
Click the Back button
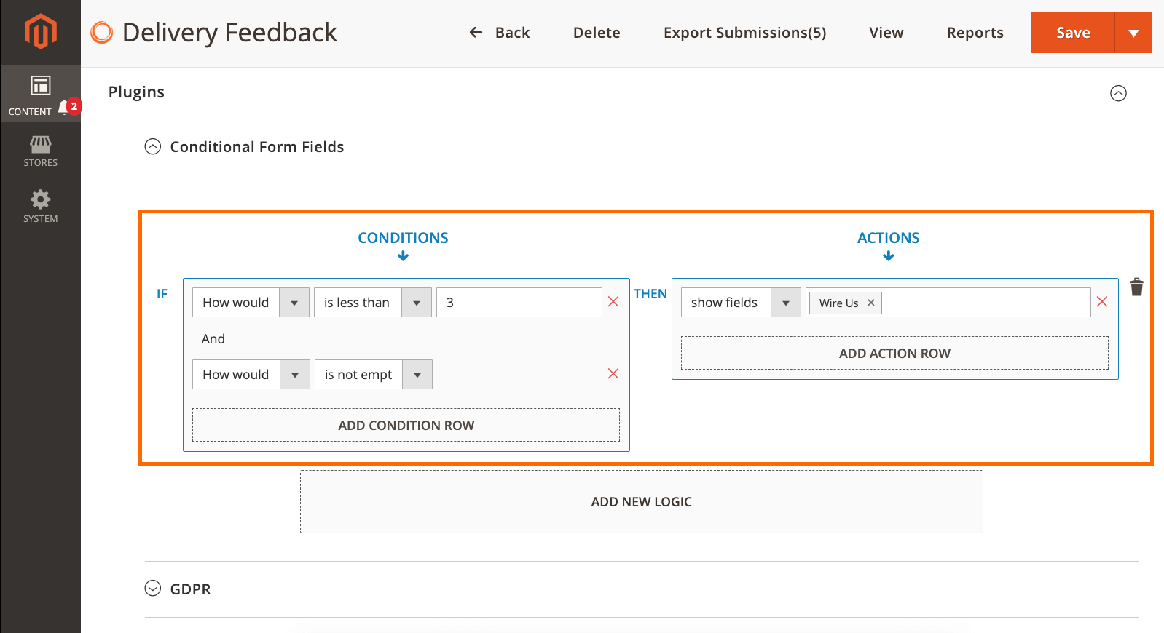coord(499,33)
